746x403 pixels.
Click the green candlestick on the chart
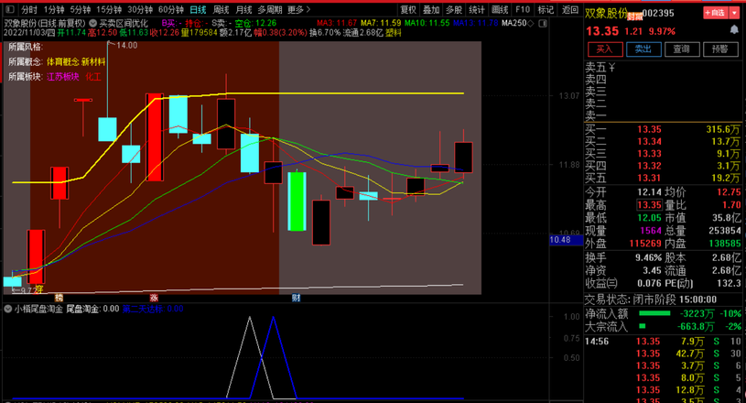(297, 201)
